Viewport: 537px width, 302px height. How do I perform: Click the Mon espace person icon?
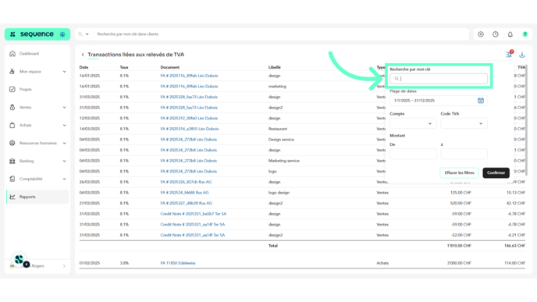(12, 72)
